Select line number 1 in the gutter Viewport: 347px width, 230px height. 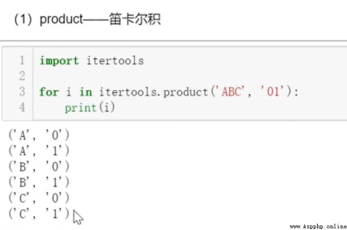pyautogui.click(x=22, y=61)
